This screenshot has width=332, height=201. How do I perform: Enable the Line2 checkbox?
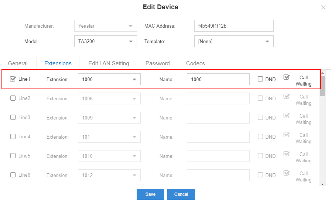pos(13,98)
